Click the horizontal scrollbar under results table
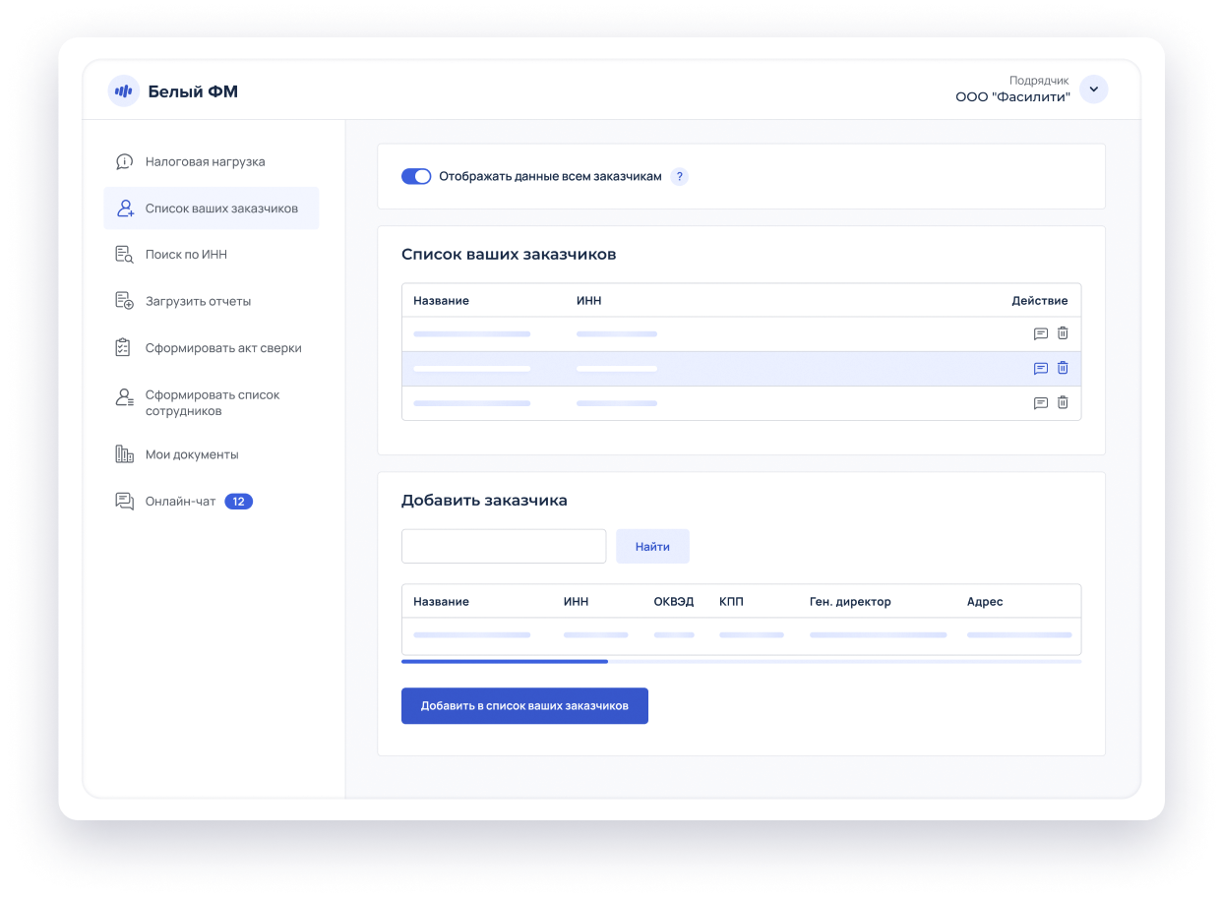 click(x=505, y=662)
